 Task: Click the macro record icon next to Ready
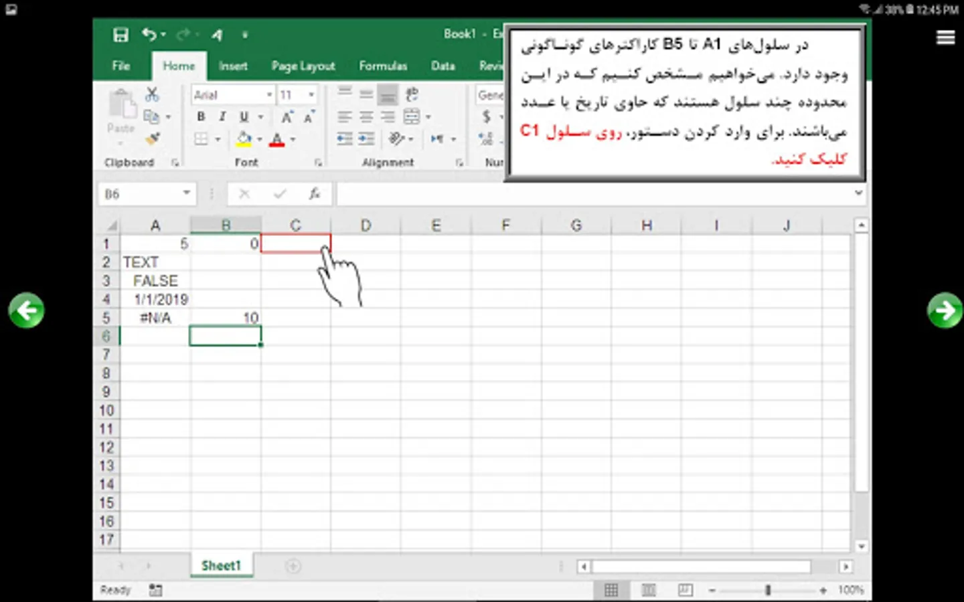(x=155, y=590)
